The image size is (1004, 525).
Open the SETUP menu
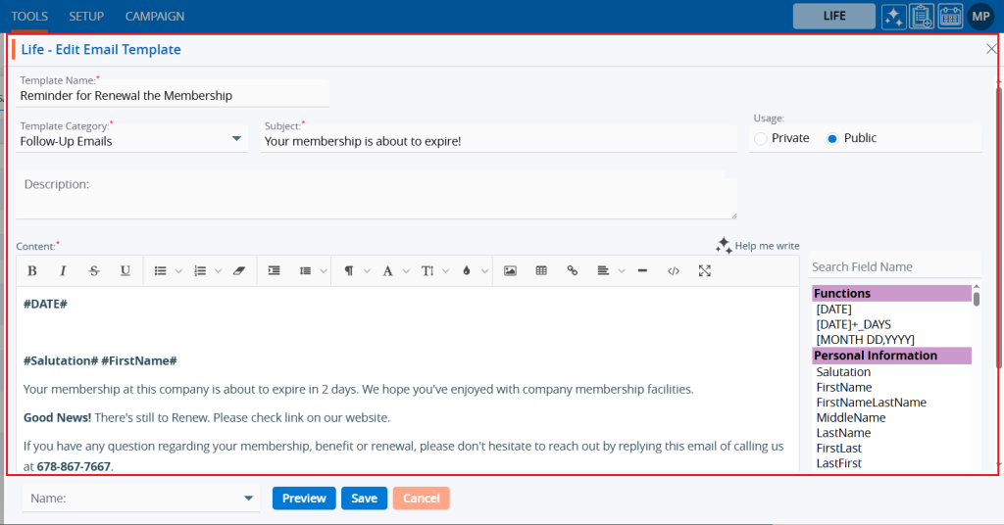tap(86, 17)
